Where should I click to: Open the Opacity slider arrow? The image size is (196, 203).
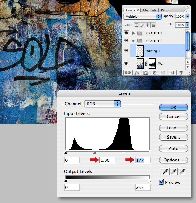tap(188, 16)
